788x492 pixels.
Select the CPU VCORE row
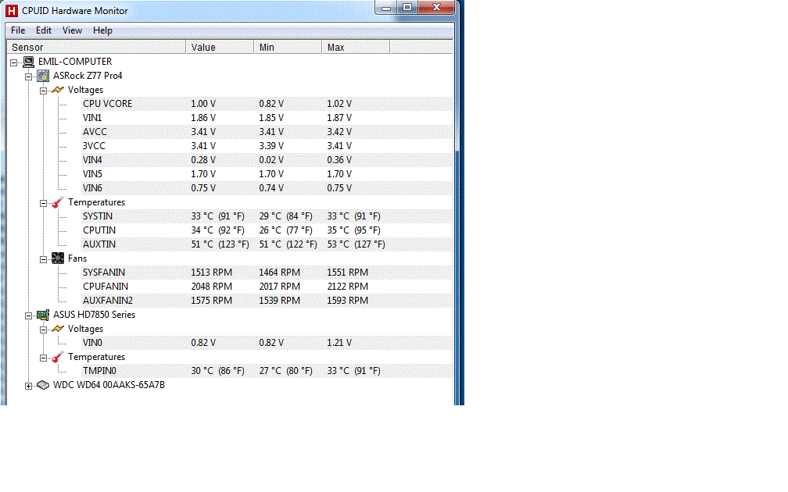[267, 104]
